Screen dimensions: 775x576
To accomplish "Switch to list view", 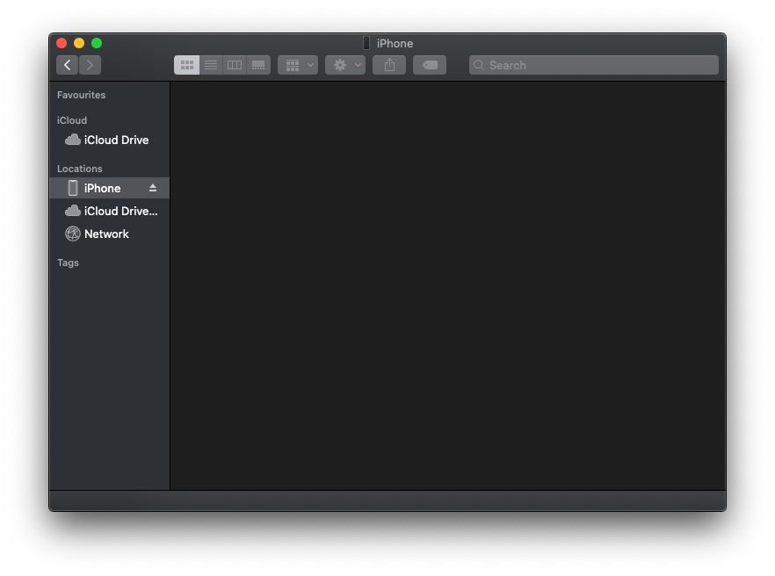I will 211,65.
